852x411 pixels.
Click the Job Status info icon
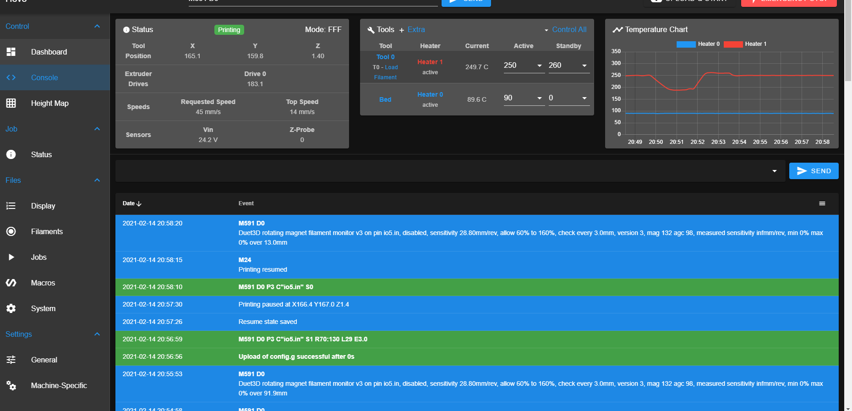pos(11,154)
